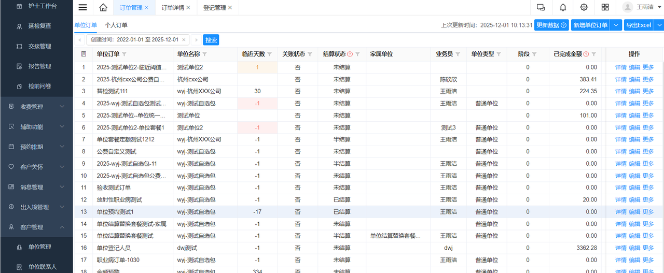Open 详情 link for row 1
The image size is (664, 273).
(620, 67)
